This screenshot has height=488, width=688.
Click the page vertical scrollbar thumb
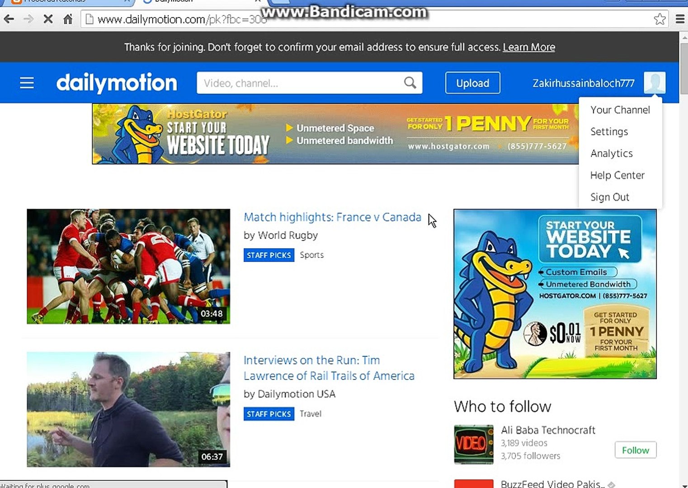point(683,68)
